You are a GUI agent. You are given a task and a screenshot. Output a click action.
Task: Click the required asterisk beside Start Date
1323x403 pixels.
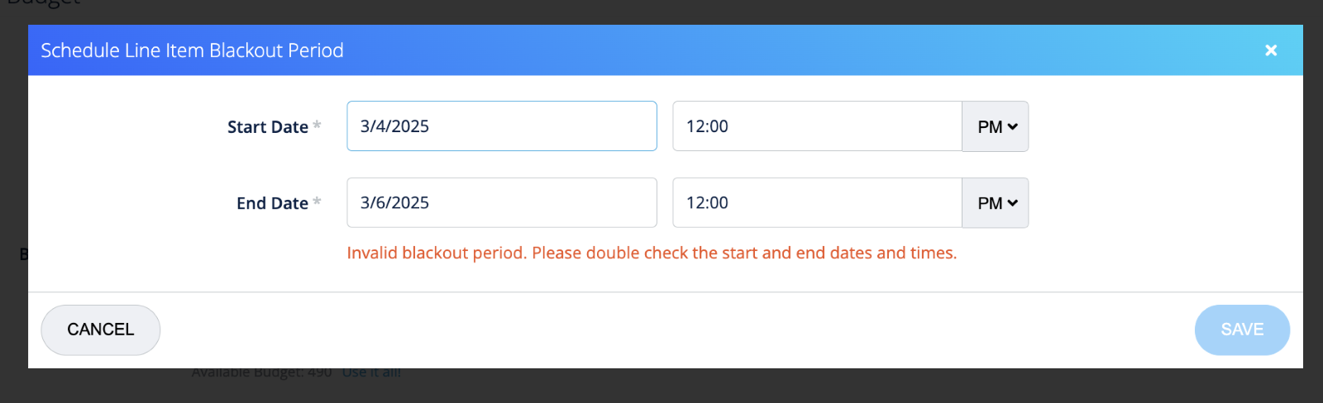tap(317, 126)
